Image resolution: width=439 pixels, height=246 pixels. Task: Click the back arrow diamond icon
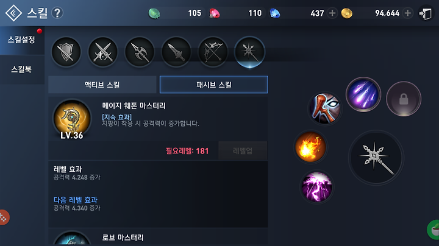tap(13, 13)
